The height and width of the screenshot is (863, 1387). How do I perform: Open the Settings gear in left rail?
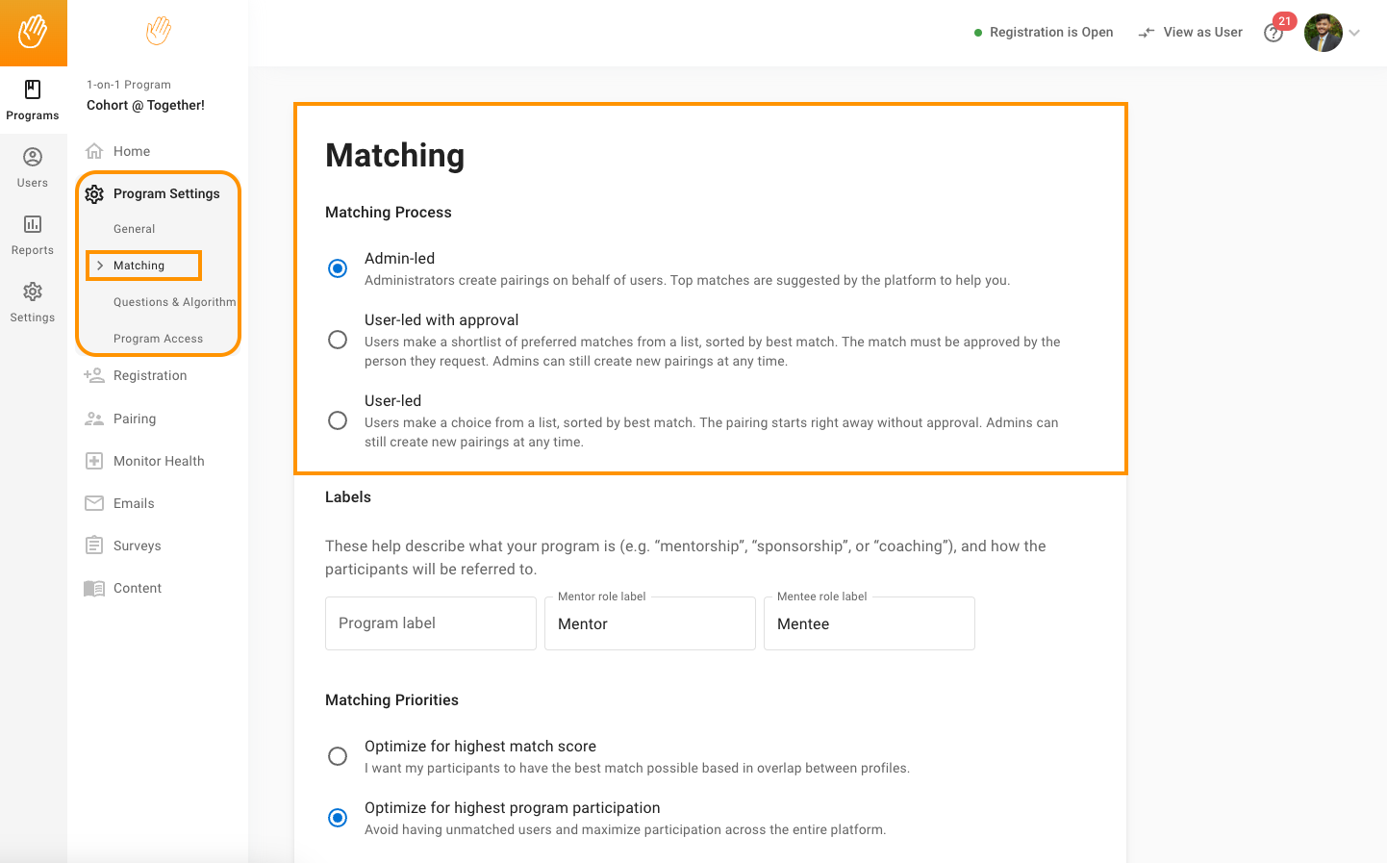point(33,292)
